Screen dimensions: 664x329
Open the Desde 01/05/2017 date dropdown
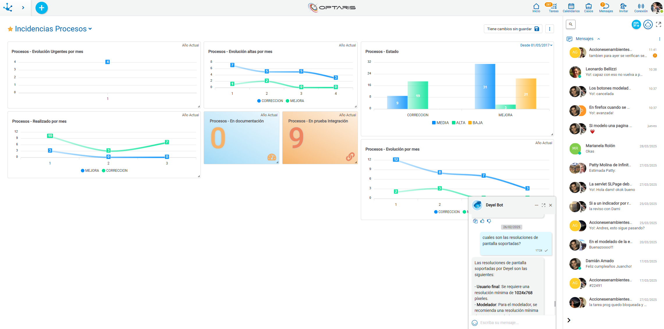pyautogui.click(x=536, y=45)
